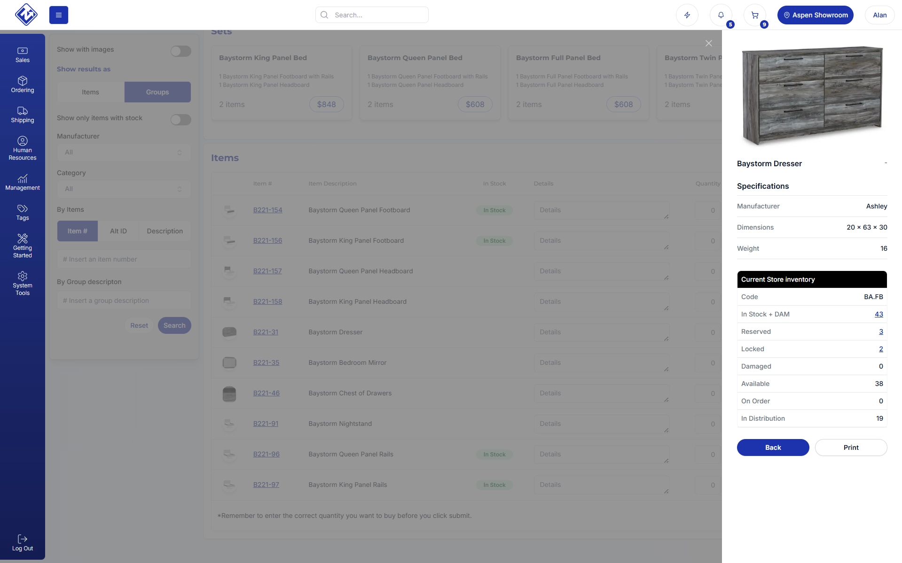This screenshot has height=563, width=902.
Task: Click the In Stock + DAM value 43
Action: 878,314
